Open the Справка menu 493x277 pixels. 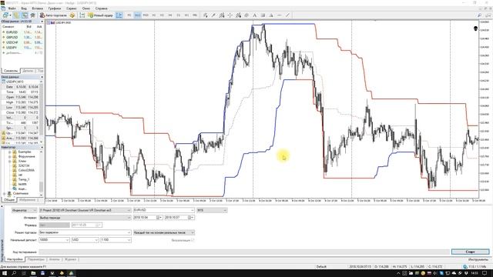pos(101,8)
